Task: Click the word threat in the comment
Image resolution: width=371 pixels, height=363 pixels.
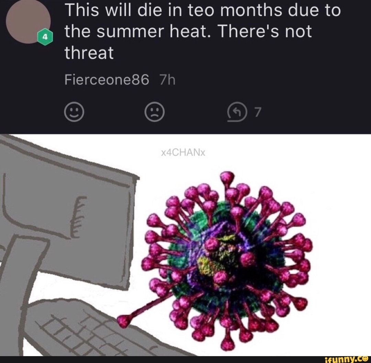Action: 89,53
